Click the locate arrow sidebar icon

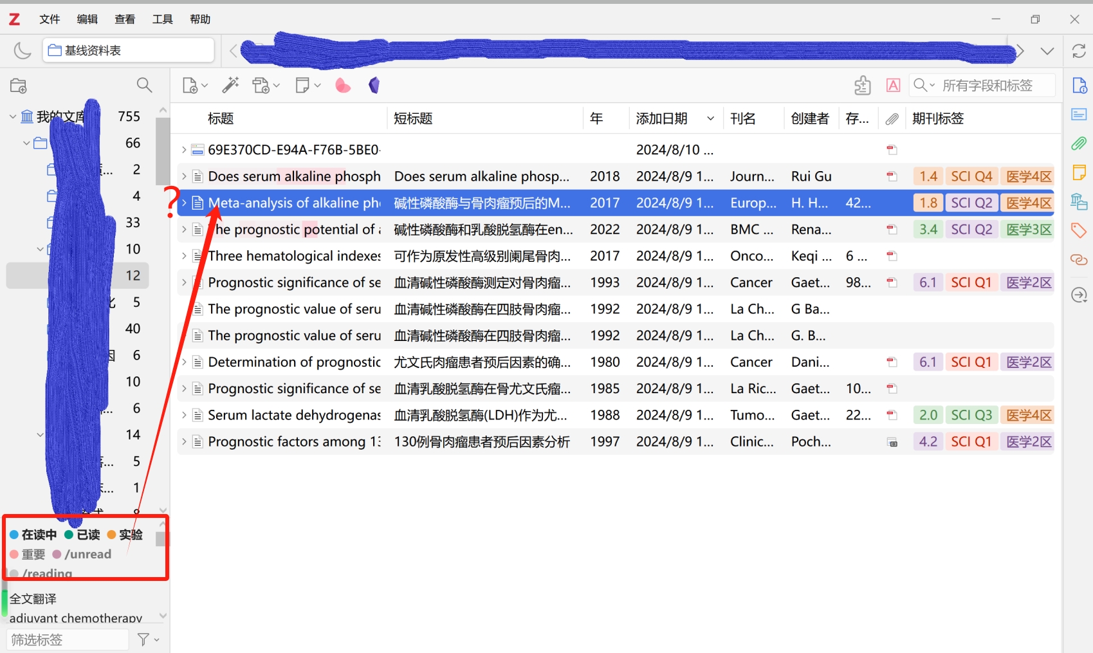click(x=1079, y=295)
